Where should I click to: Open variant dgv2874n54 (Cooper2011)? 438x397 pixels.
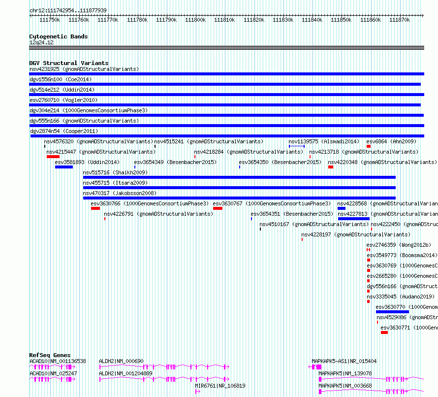coord(227,136)
